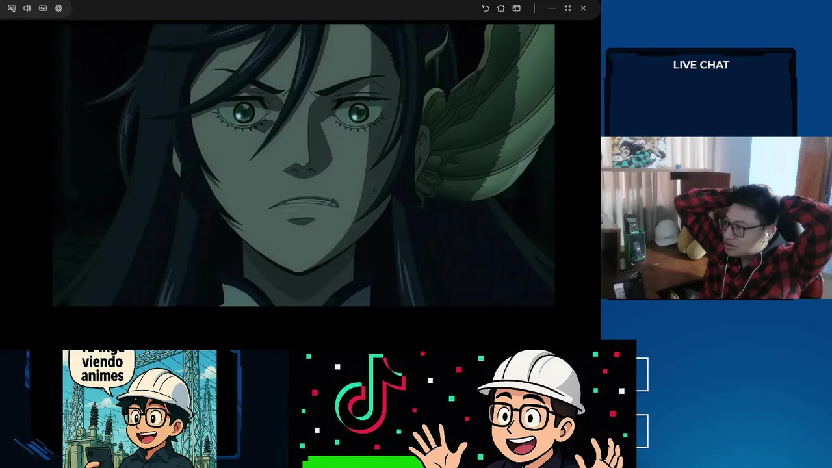Close the mirroring window

tap(583, 8)
